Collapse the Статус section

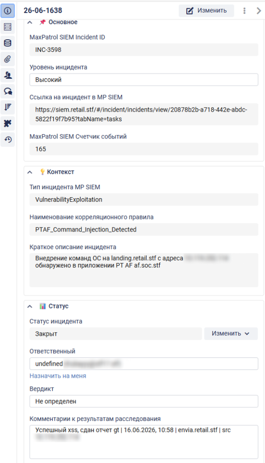coord(30,306)
